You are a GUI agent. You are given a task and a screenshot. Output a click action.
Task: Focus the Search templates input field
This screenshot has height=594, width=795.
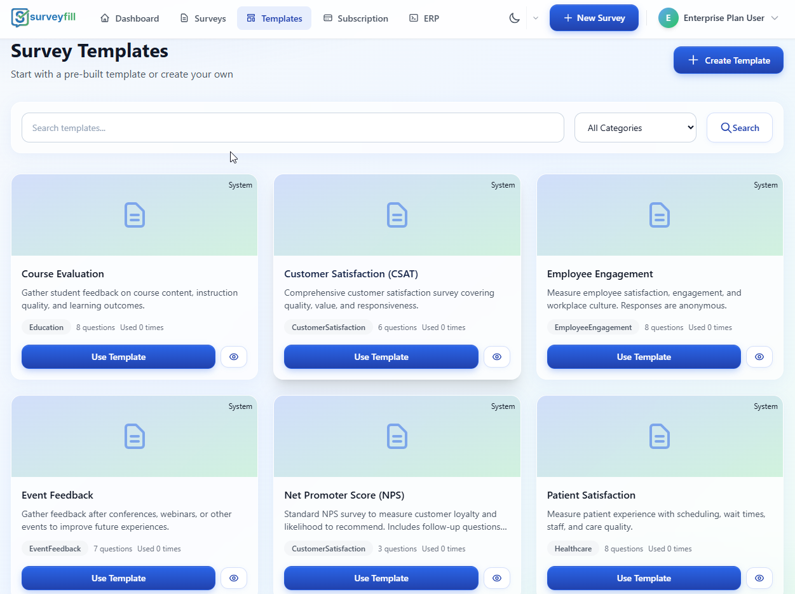(292, 128)
